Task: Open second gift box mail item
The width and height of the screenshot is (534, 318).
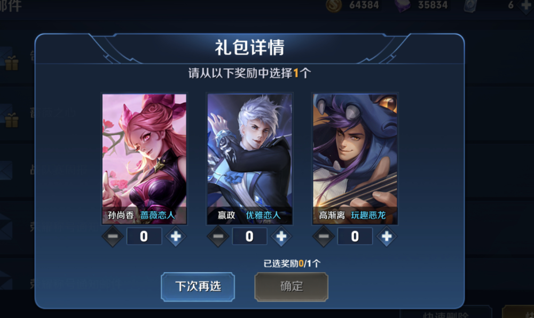Action: point(12,120)
